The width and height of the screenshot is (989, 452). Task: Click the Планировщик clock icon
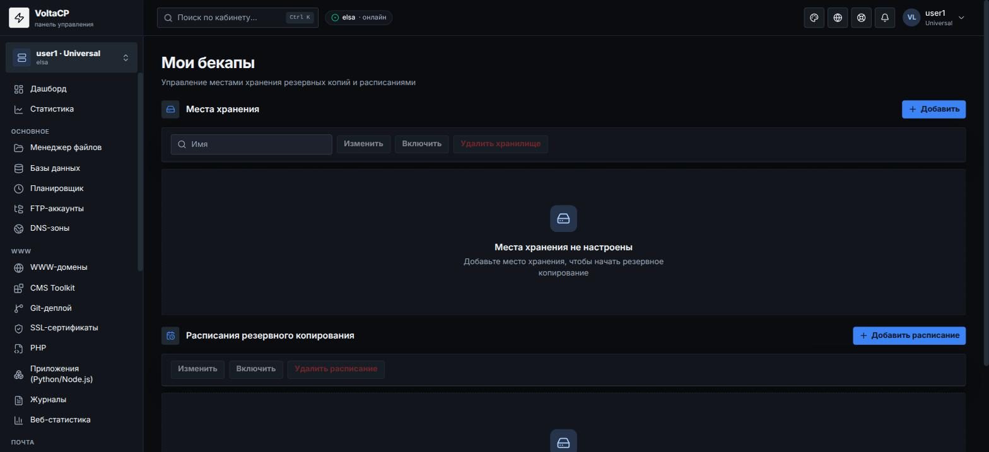click(19, 188)
